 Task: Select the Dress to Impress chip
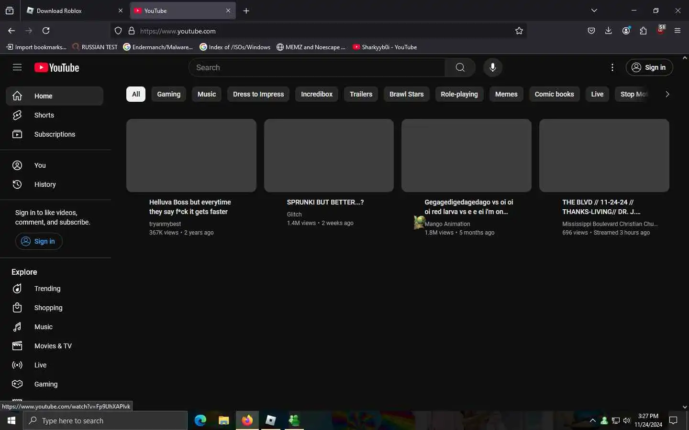pyautogui.click(x=258, y=94)
